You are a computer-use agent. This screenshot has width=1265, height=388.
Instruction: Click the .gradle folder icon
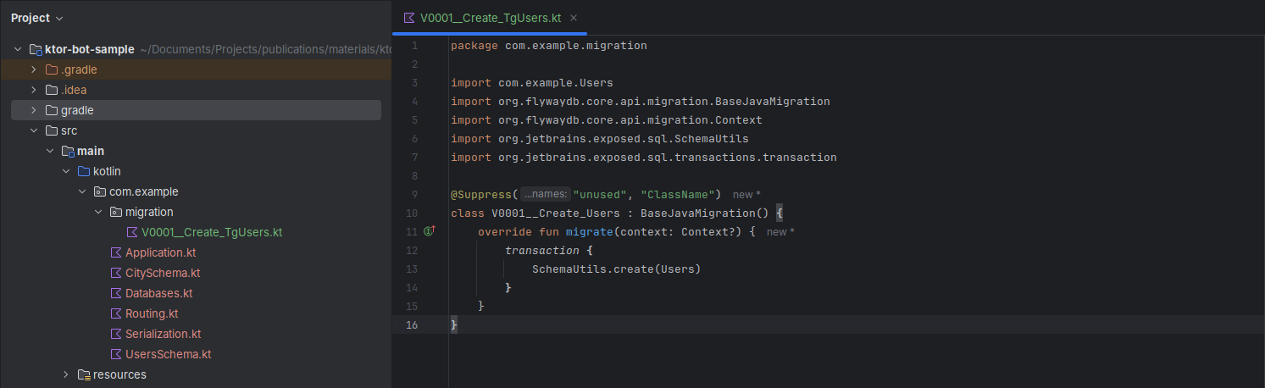[x=52, y=69]
